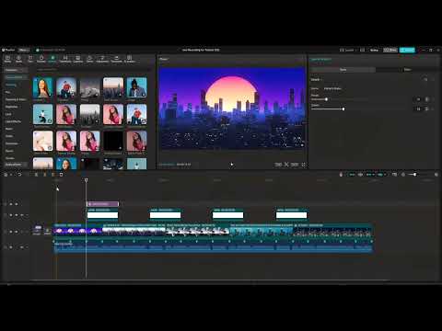Play the preview in the player
Image resolution: width=442 pixels, height=331 pixels.
[x=232, y=165]
